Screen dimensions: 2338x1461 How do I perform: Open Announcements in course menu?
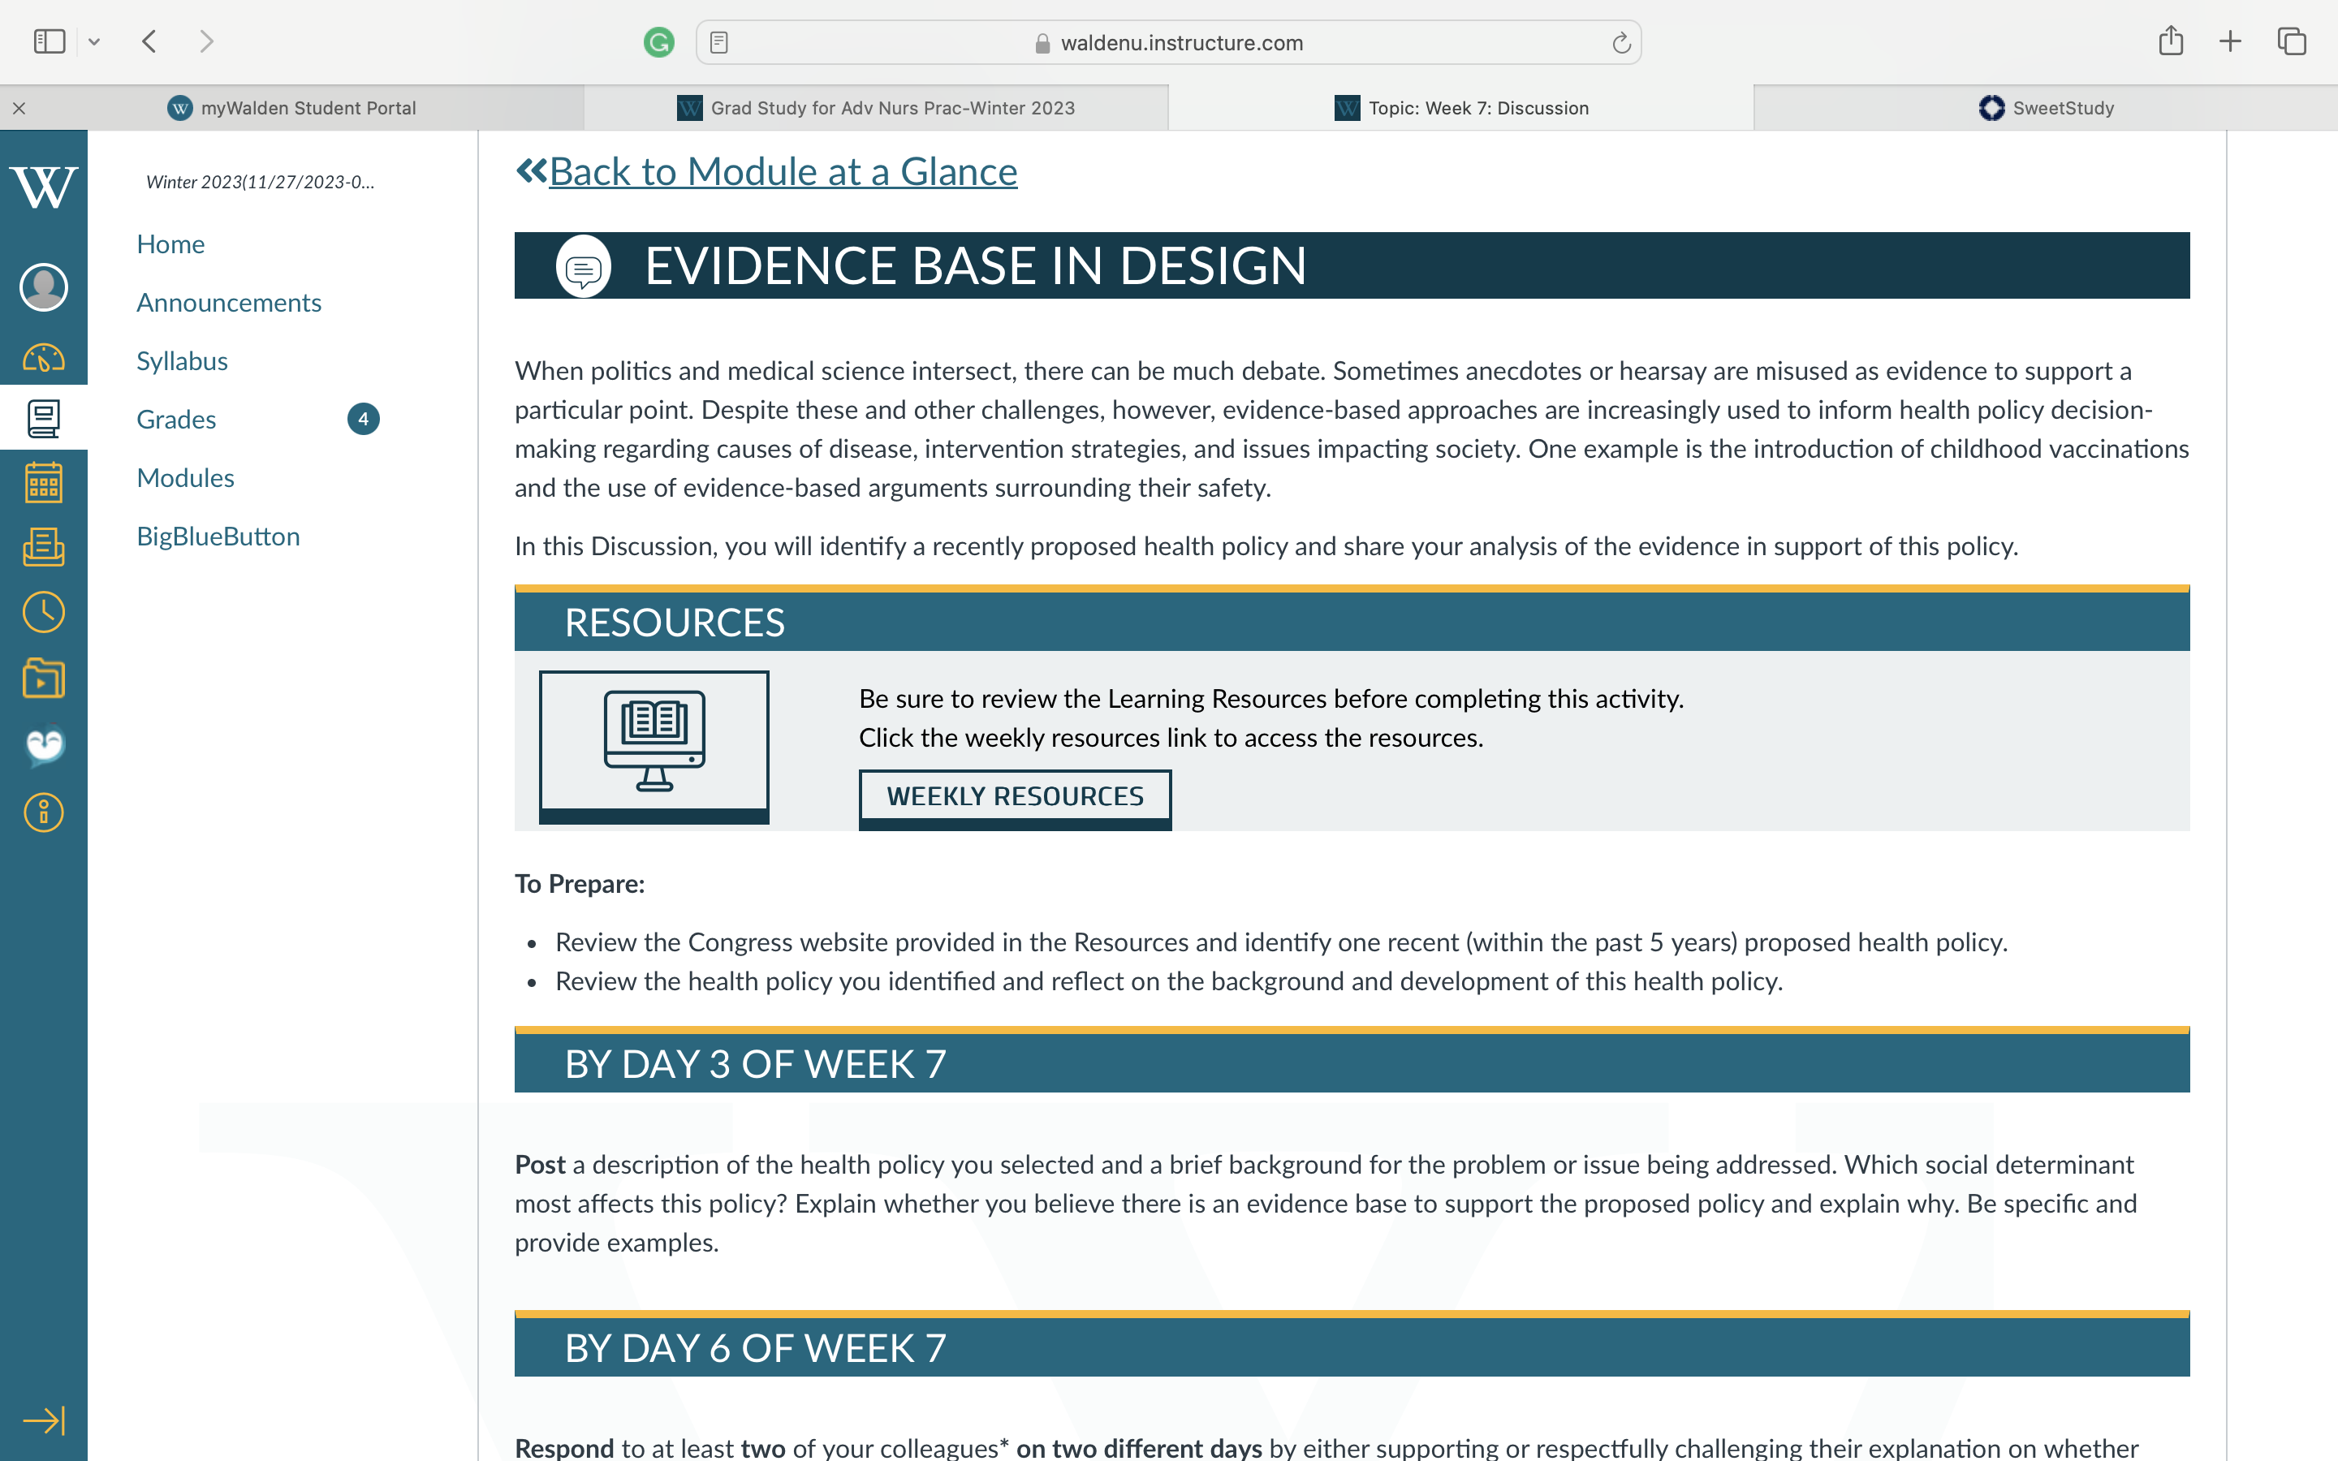click(x=229, y=303)
